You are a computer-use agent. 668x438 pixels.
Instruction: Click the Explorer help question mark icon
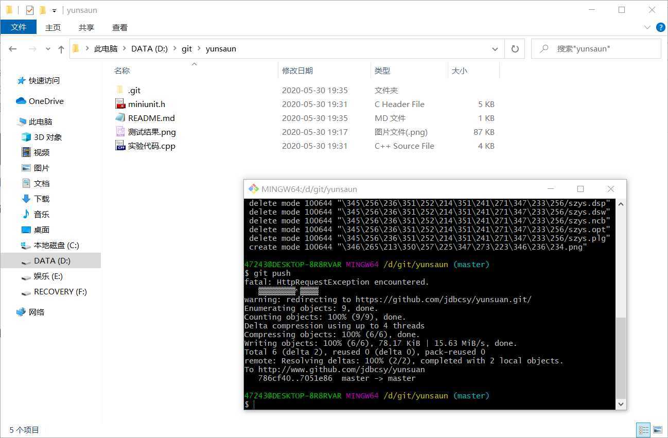(660, 27)
